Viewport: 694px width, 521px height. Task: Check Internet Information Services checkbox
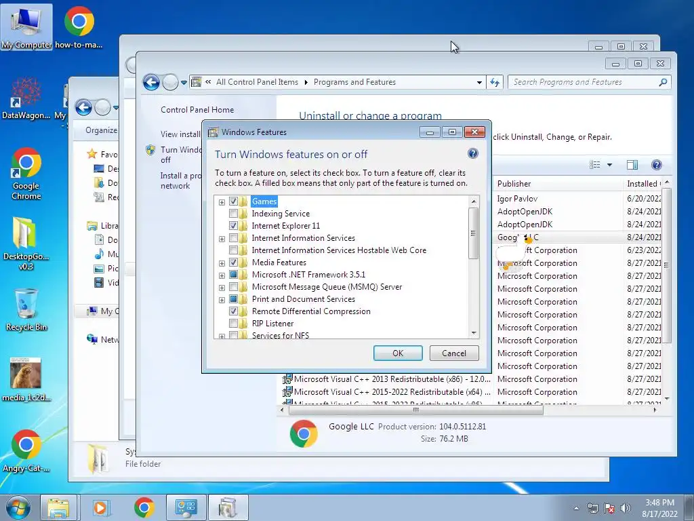pos(233,238)
